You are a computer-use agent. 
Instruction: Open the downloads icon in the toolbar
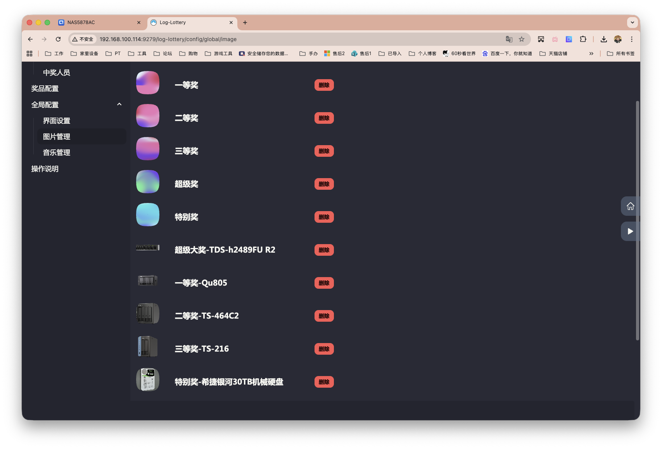click(x=603, y=39)
